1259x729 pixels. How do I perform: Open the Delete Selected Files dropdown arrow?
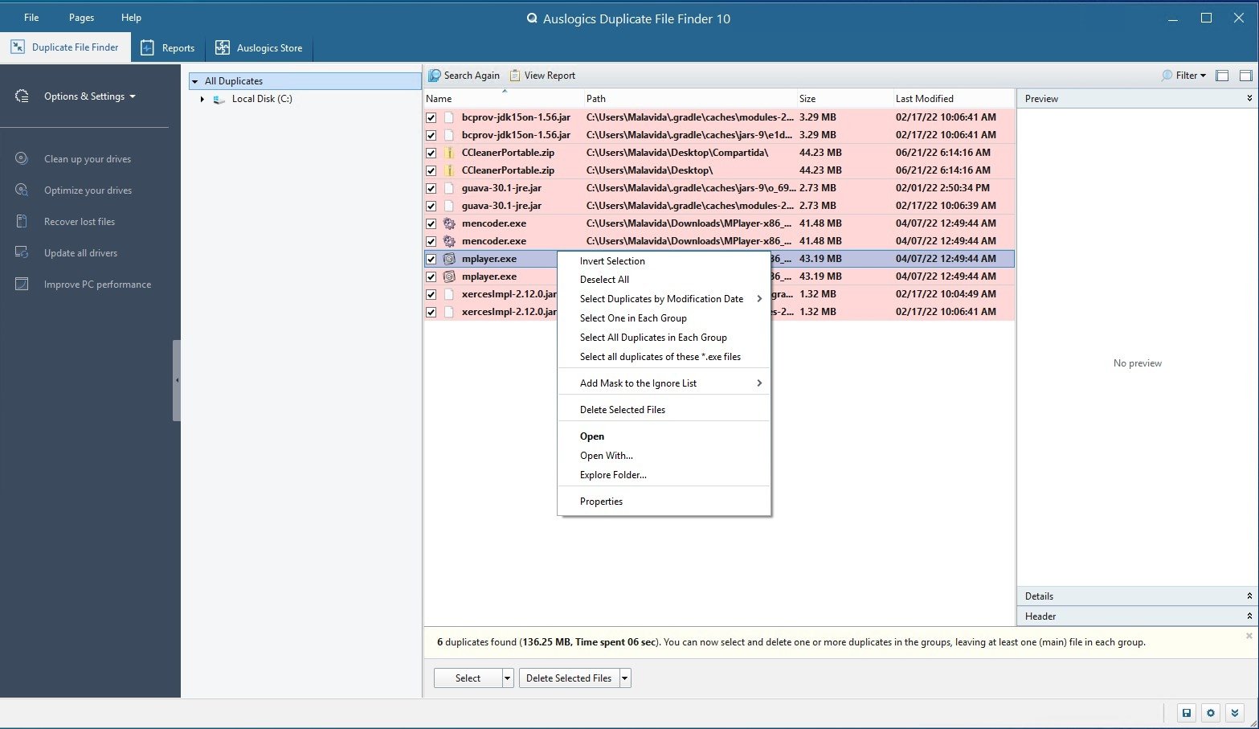coord(625,678)
